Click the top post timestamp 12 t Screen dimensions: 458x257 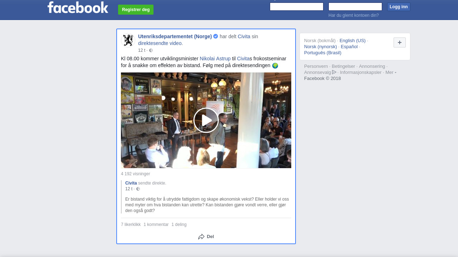coord(142,50)
